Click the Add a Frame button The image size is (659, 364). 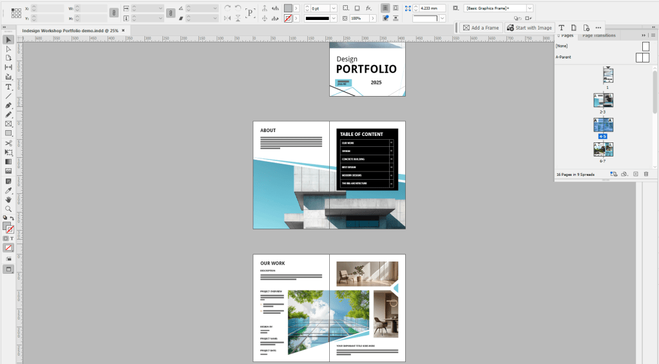click(x=481, y=28)
